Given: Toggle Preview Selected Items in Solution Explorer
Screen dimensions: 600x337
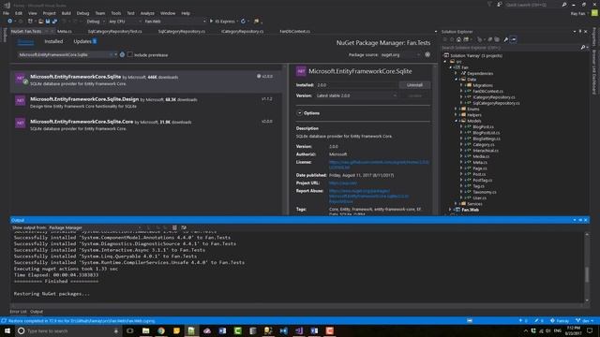Looking at the screenshot, I should [x=513, y=39].
